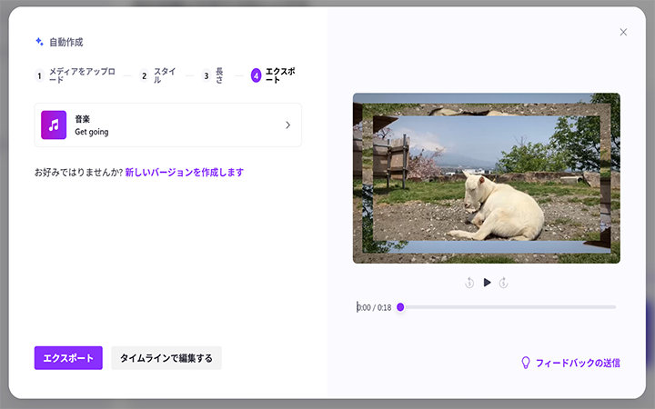The image size is (655, 409).
Task: Go to step 3 長さ
Action: point(213,75)
